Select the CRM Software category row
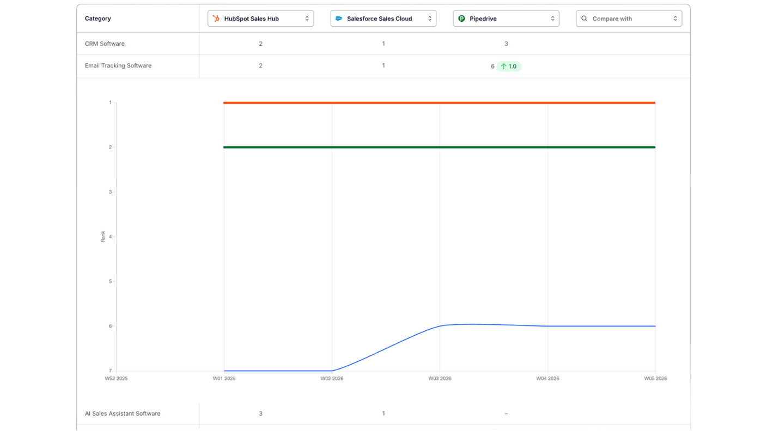The image size is (767, 431). [x=384, y=44]
